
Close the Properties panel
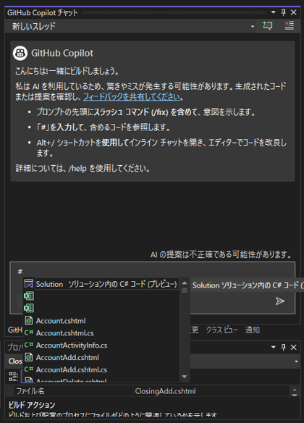[x=293, y=347]
